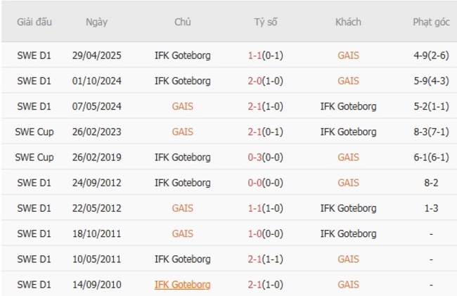The image size is (457, 296).
Task: Select the 22/05/2012 match date
Action: pos(96,208)
